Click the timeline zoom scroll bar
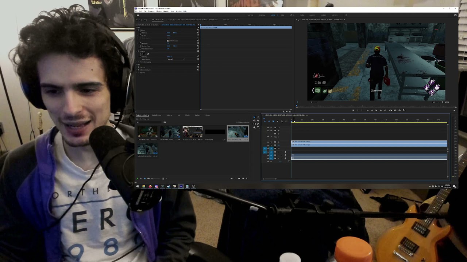This screenshot has height=262, width=467. click(269, 178)
